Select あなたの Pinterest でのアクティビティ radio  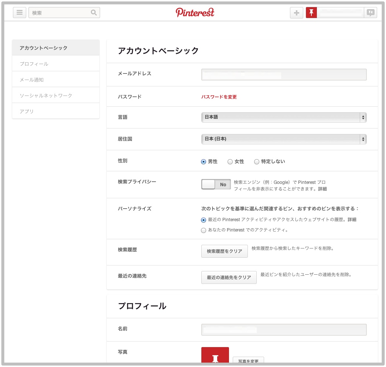click(x=203, y=230)
